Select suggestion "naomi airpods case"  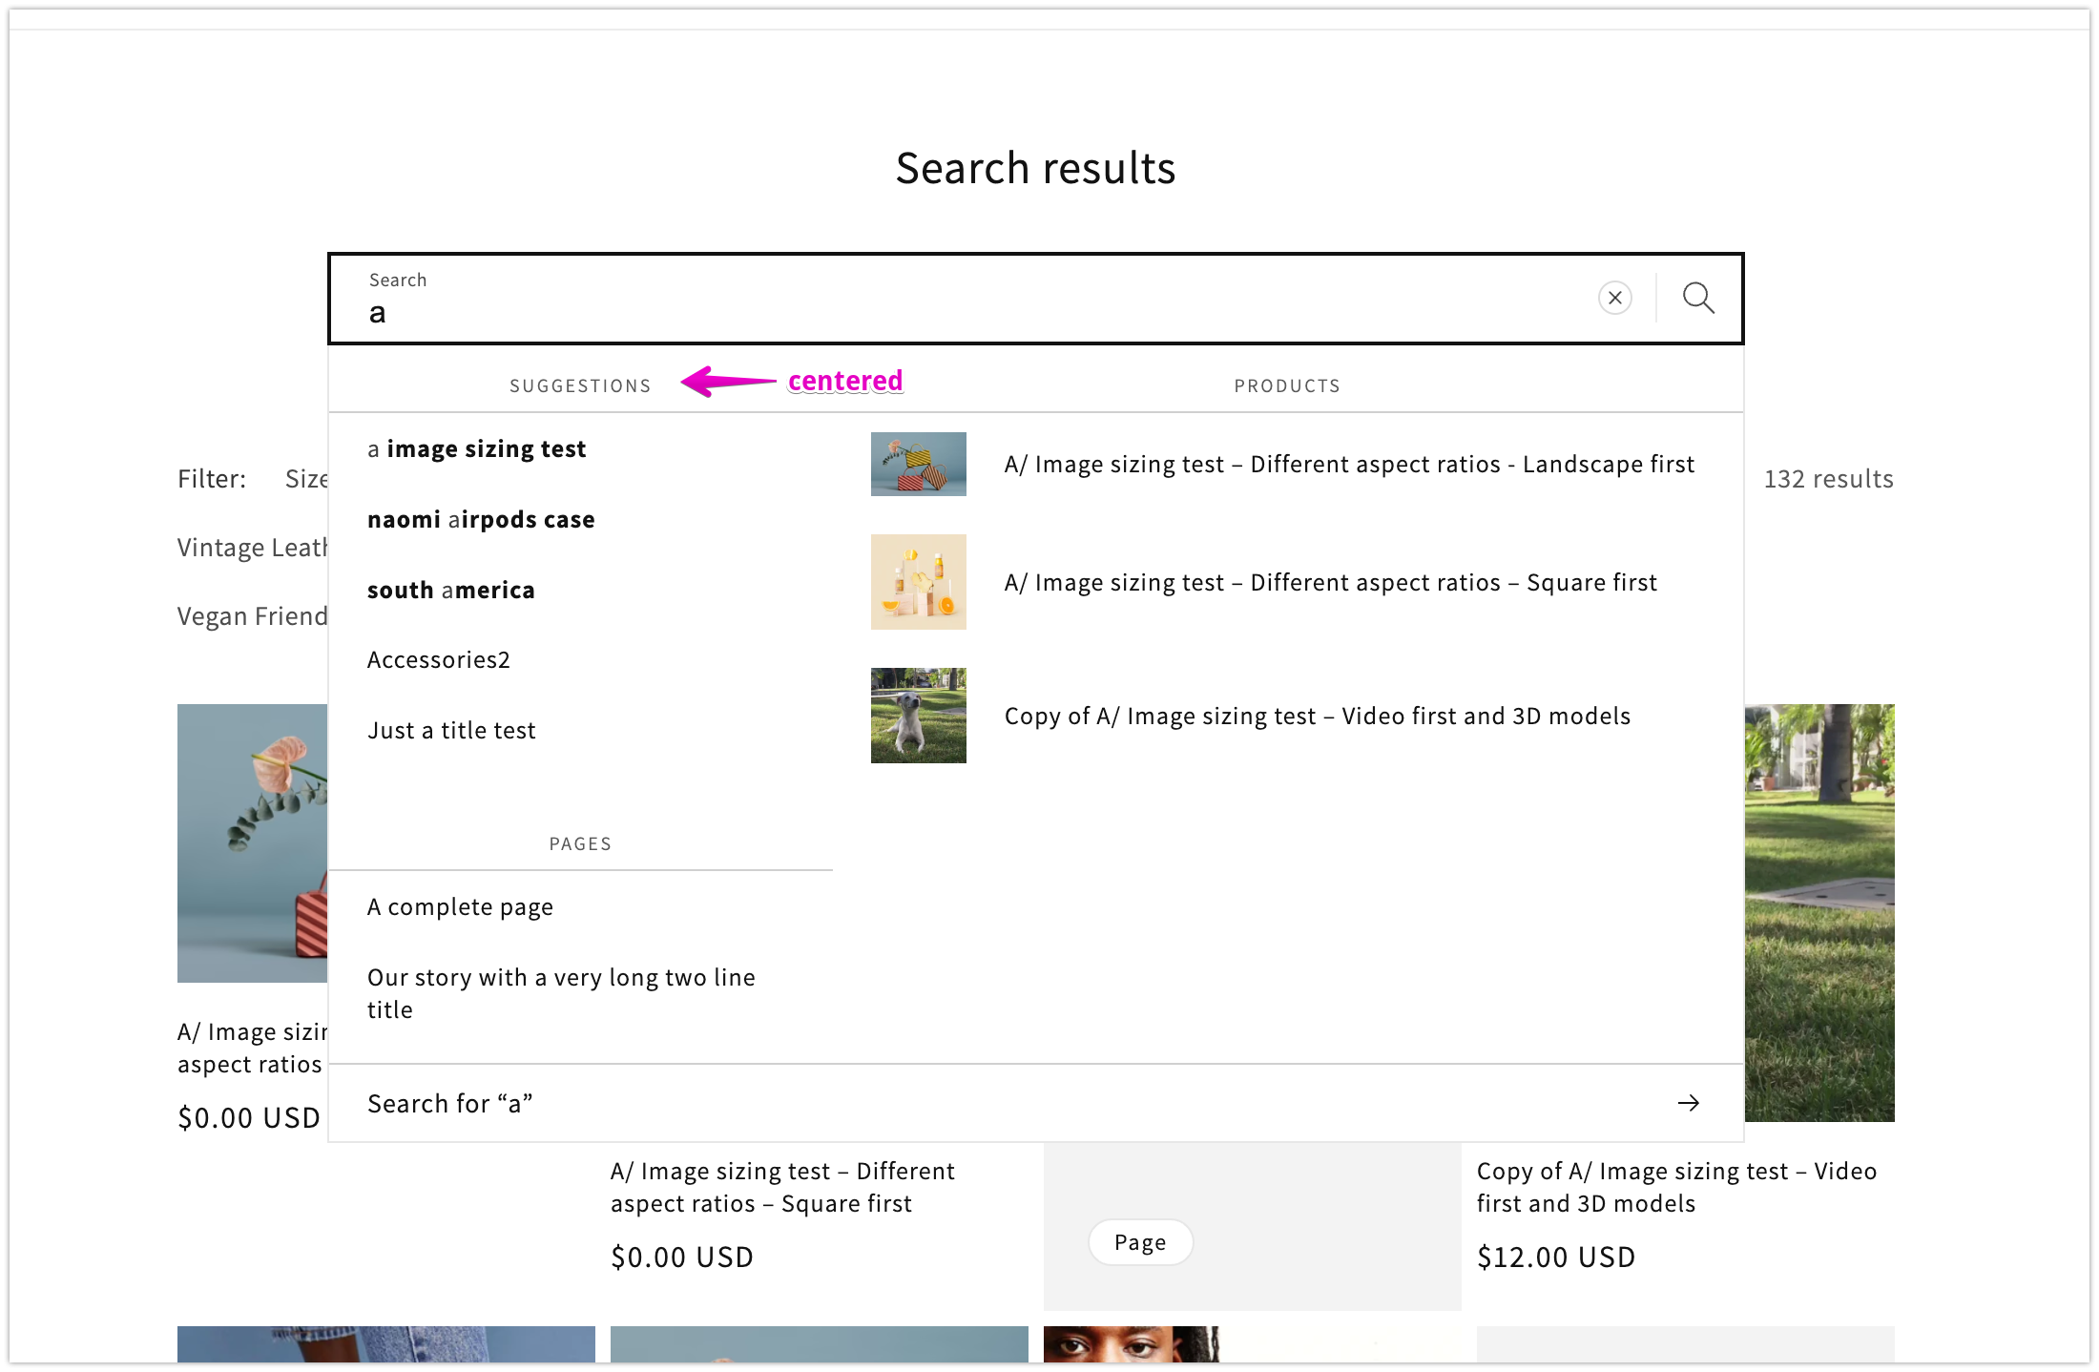click(481, 520)
